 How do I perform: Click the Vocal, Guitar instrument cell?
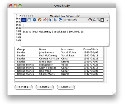click(x=71, y=53)
